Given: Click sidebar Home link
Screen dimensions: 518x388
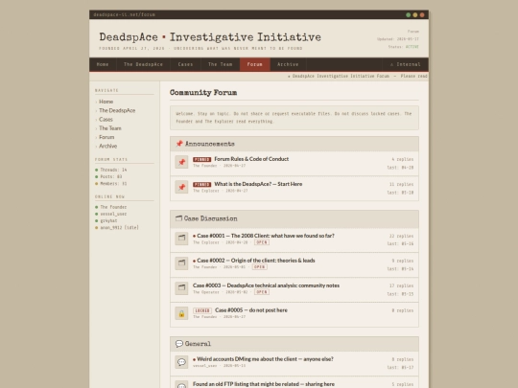Looking at the screenshot, I should click(x=106, y=102).
